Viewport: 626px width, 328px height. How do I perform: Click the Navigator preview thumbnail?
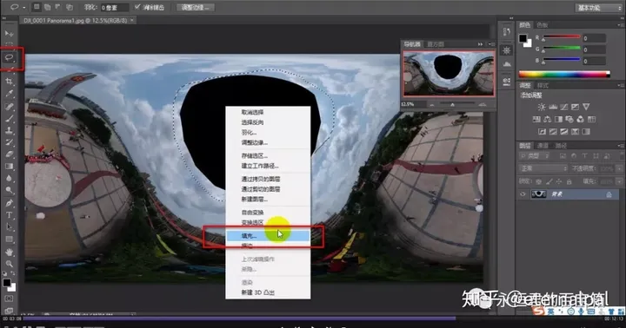click(x=449, y=74)
